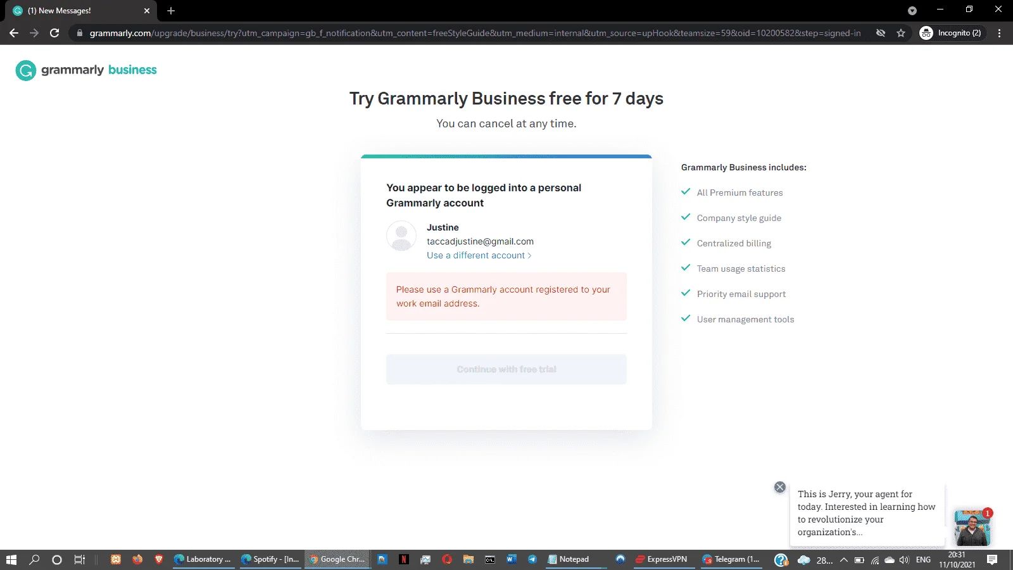Viewport: 1013px width, 570px height.
Task: Switch to Telegram Chrome taskbar window
Action: 731,559
